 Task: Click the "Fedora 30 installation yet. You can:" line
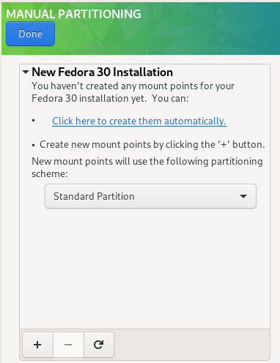pos(110,99)
